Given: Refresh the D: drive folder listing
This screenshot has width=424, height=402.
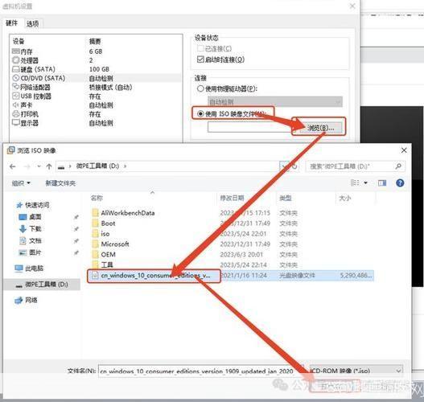Looking at the screenshot, I should coord(294,166).
